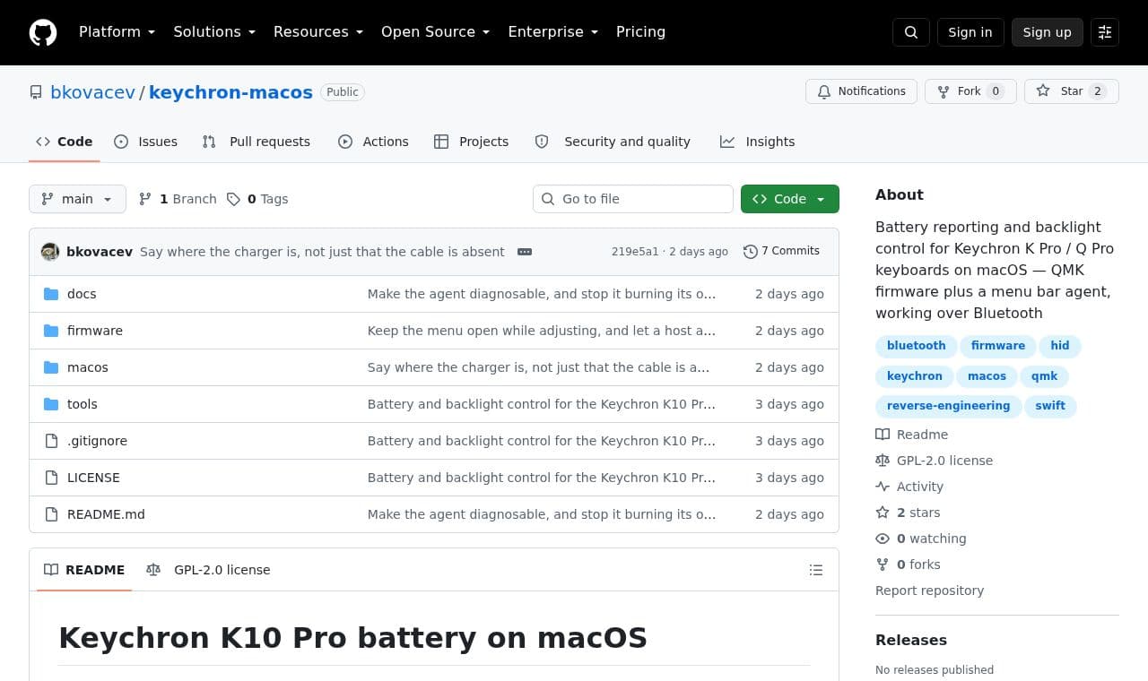Open the Enterprise dropdown menu
The width and height of the screenshot is (1148, 681).
[553, 32]
